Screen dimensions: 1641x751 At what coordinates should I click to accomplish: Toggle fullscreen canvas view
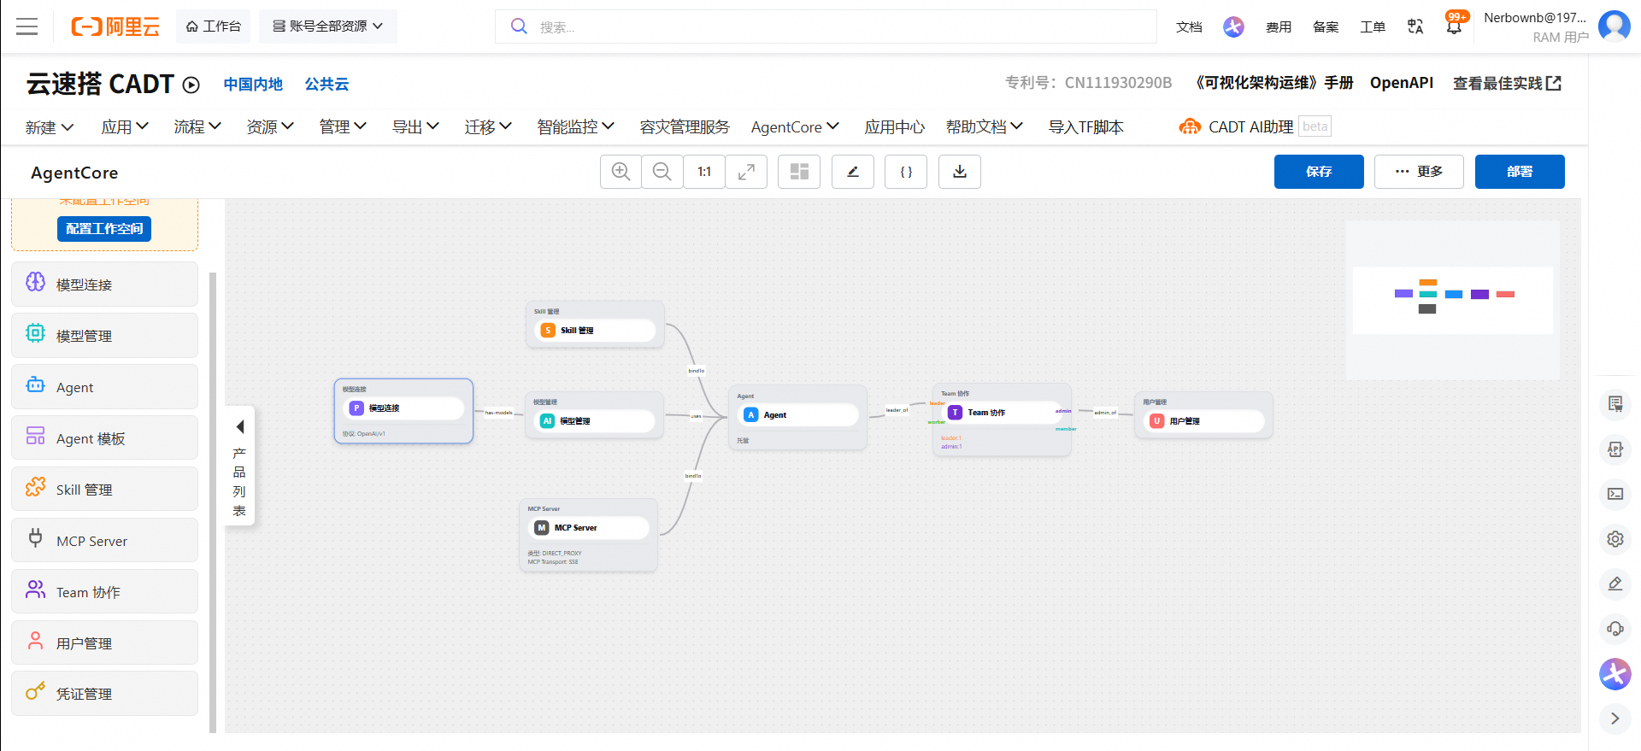pos(746,172)
